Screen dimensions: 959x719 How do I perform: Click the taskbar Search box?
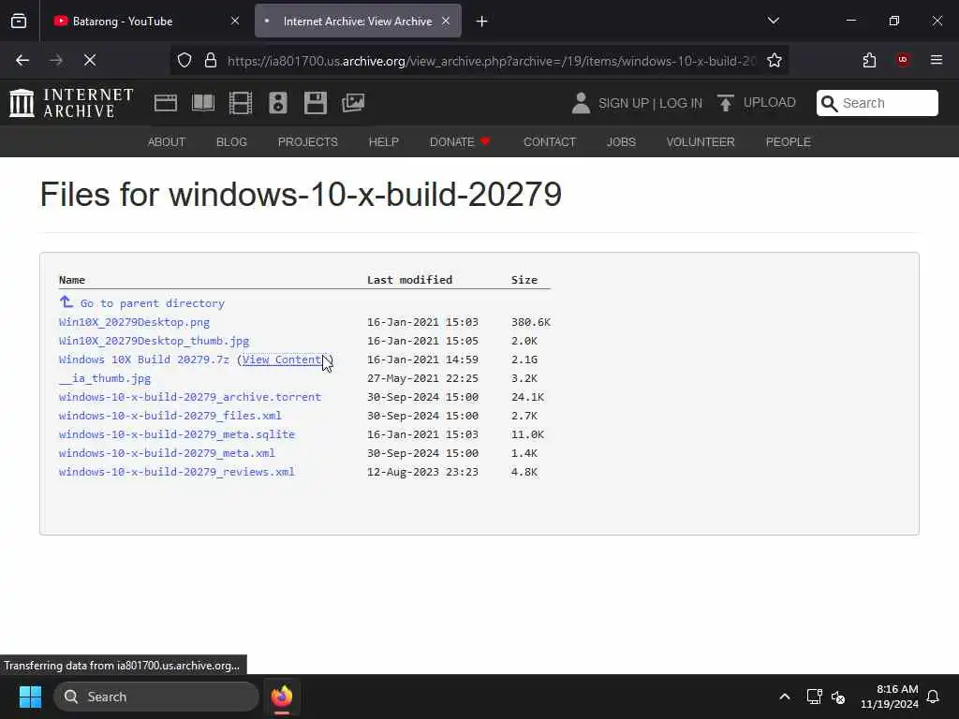click(156, 697)
